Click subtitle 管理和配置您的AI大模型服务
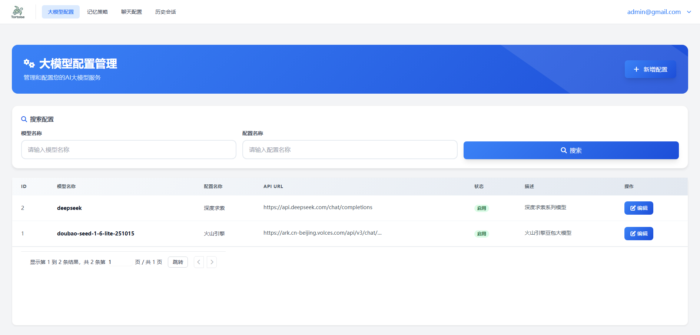The image size is (700, 335). 62,78
